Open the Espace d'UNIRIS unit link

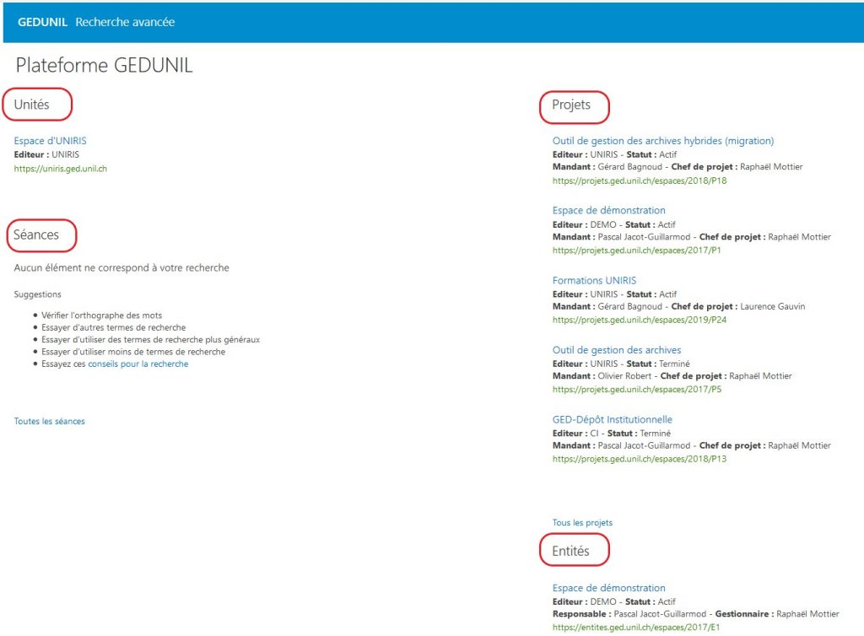50,141
